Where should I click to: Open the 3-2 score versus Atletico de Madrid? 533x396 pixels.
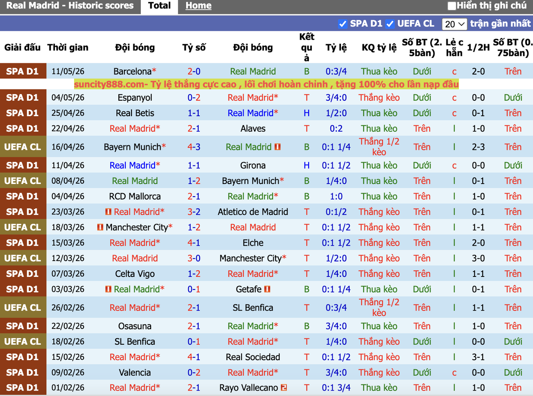[x=194, y=212]
